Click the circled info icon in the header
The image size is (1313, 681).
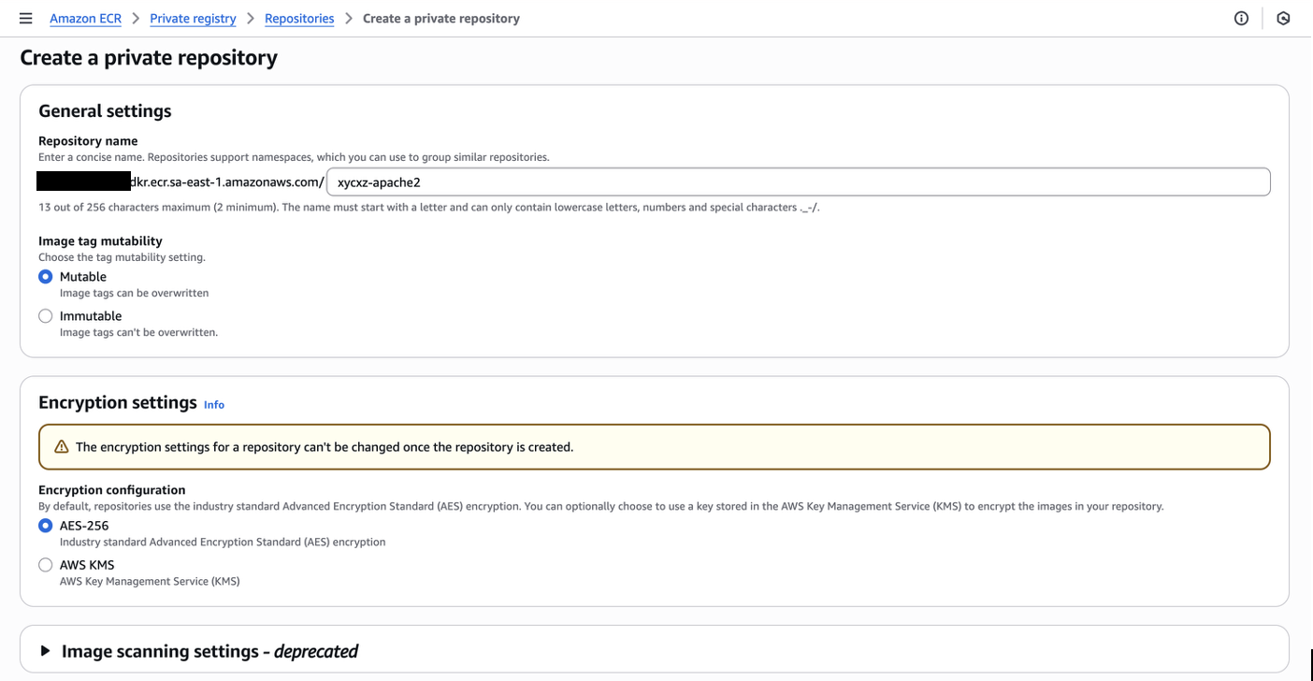1240,18
